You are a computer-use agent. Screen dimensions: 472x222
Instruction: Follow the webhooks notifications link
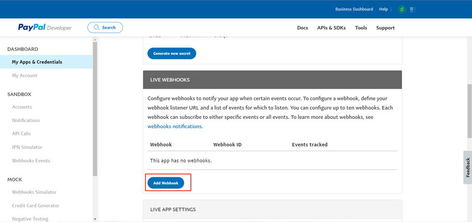[x=175, y=127]
